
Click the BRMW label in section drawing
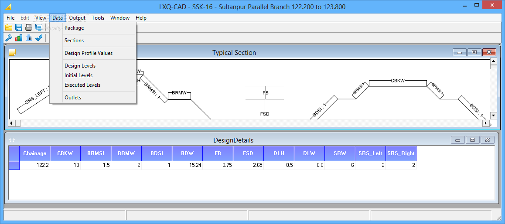[179, 93]
